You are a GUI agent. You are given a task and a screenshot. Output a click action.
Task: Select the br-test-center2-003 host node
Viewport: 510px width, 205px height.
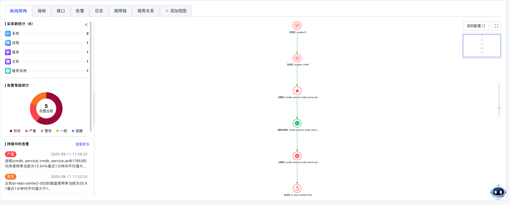(297, 188)
